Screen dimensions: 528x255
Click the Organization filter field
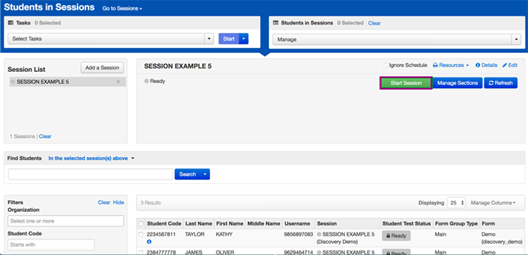point(65,221)
